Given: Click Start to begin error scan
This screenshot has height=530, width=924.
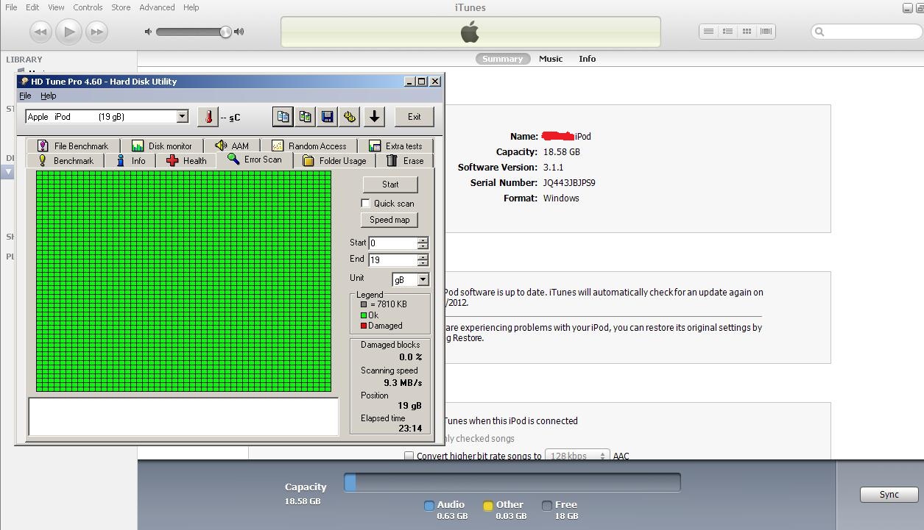Looking at the screenshot, I should point(390,185).
